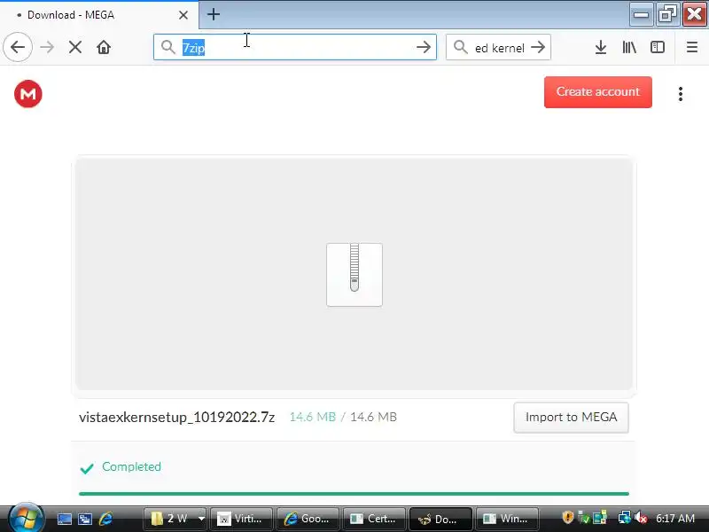The height and width of the screenshot is (532, 709).
Task: Click the 6:17 AM taskbar clock
Action: point(675,519)
